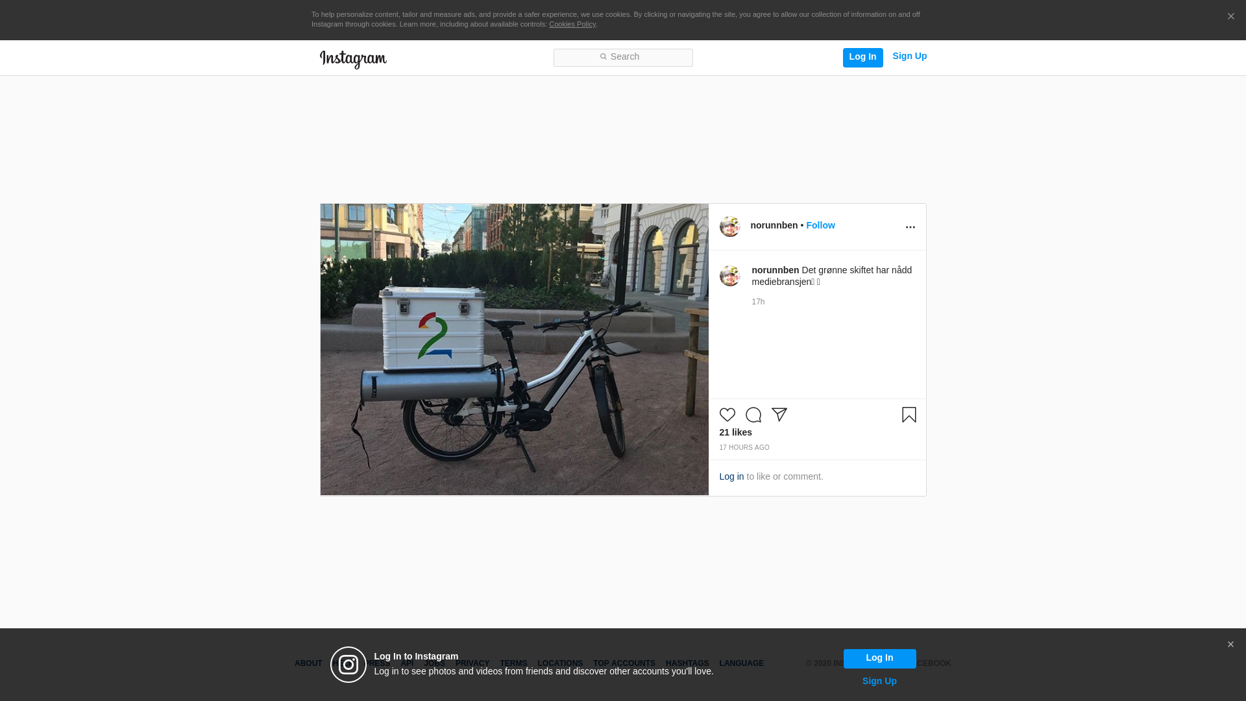This screenshot has height=701, width=1246.
Task: Open the top Sign Up link
Action: click(x=909, y=56)
